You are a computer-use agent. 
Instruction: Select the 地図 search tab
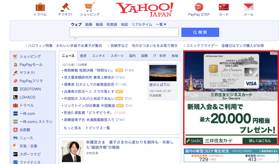[124, 24]
